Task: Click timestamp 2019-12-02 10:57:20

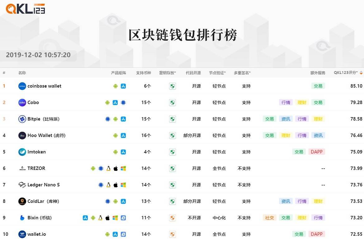Action: (38, 55)
